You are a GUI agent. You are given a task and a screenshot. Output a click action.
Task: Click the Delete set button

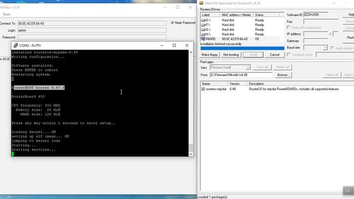pos(283,67)
